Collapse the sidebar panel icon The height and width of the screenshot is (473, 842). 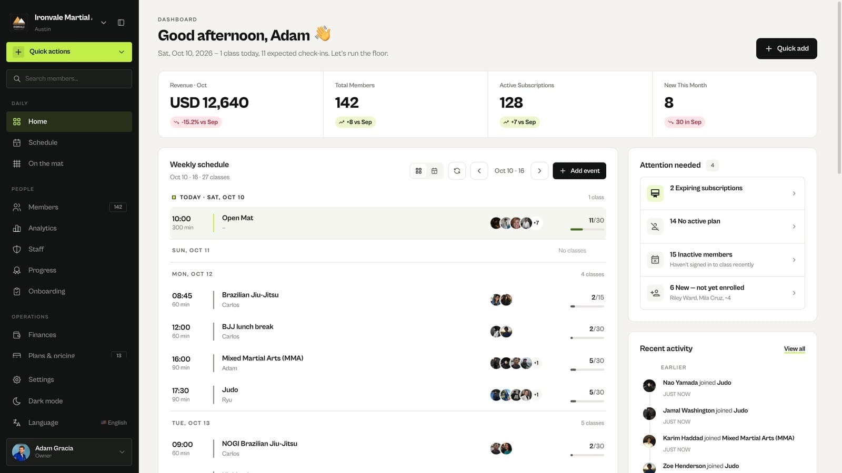pos(121,23)
